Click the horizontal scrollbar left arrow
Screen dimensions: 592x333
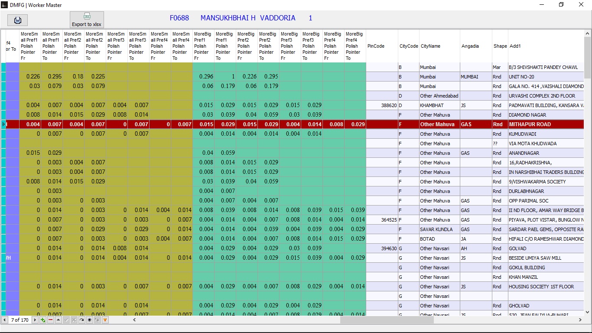(x=134, y=320)
